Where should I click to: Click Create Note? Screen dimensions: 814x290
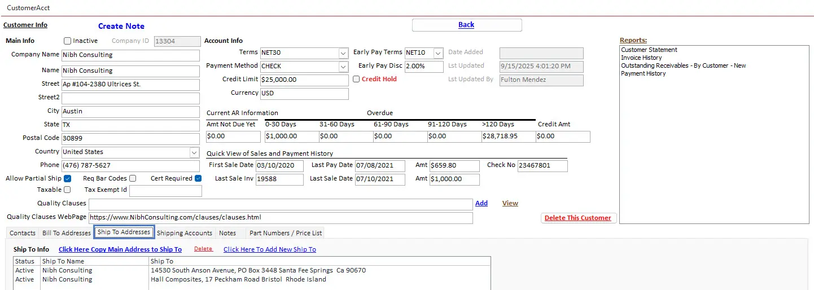(121, 26)
